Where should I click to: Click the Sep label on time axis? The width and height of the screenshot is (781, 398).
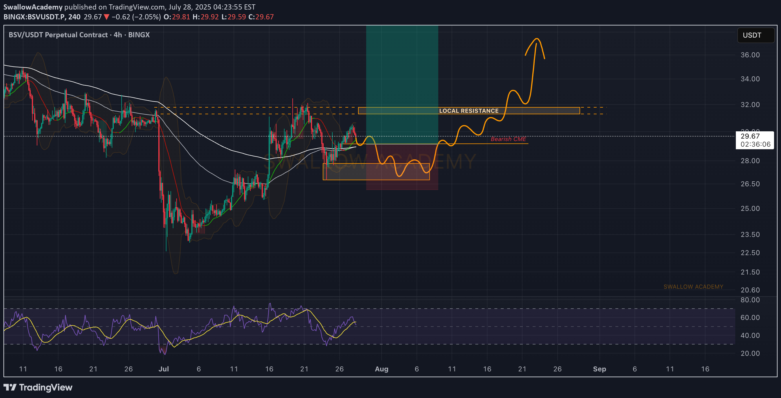(599, 369)
